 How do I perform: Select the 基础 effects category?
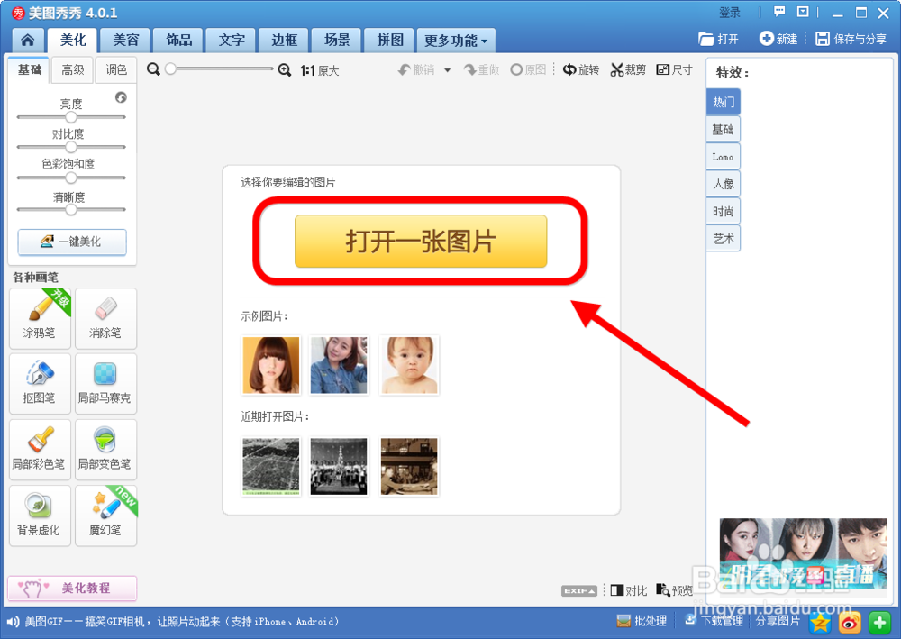click(723, 129)
